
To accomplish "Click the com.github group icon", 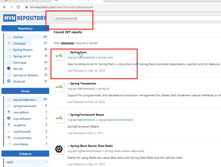I will [9, 112].
